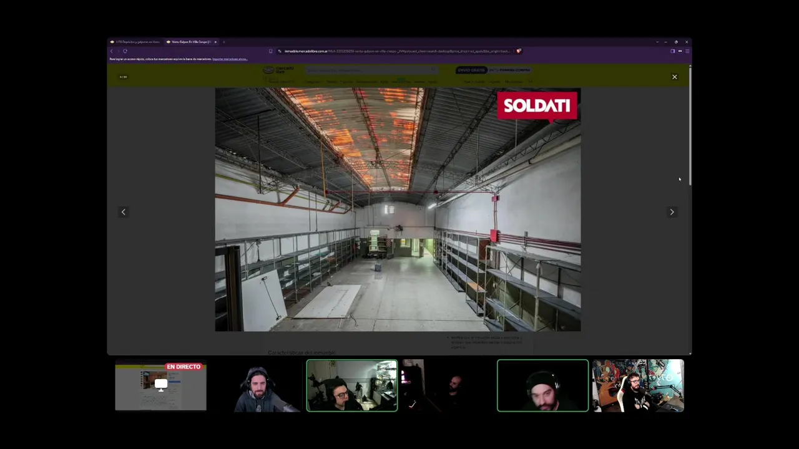This screenshot has height=449, width=799.
Task: Open the Brave Shields icon
Action: click(x=519, y=51)
